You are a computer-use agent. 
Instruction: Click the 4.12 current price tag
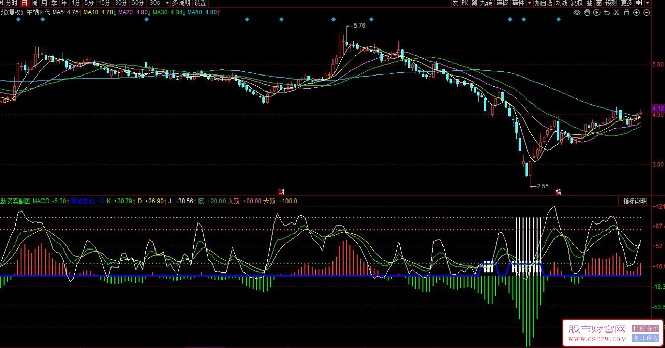(x=658, y=108)
